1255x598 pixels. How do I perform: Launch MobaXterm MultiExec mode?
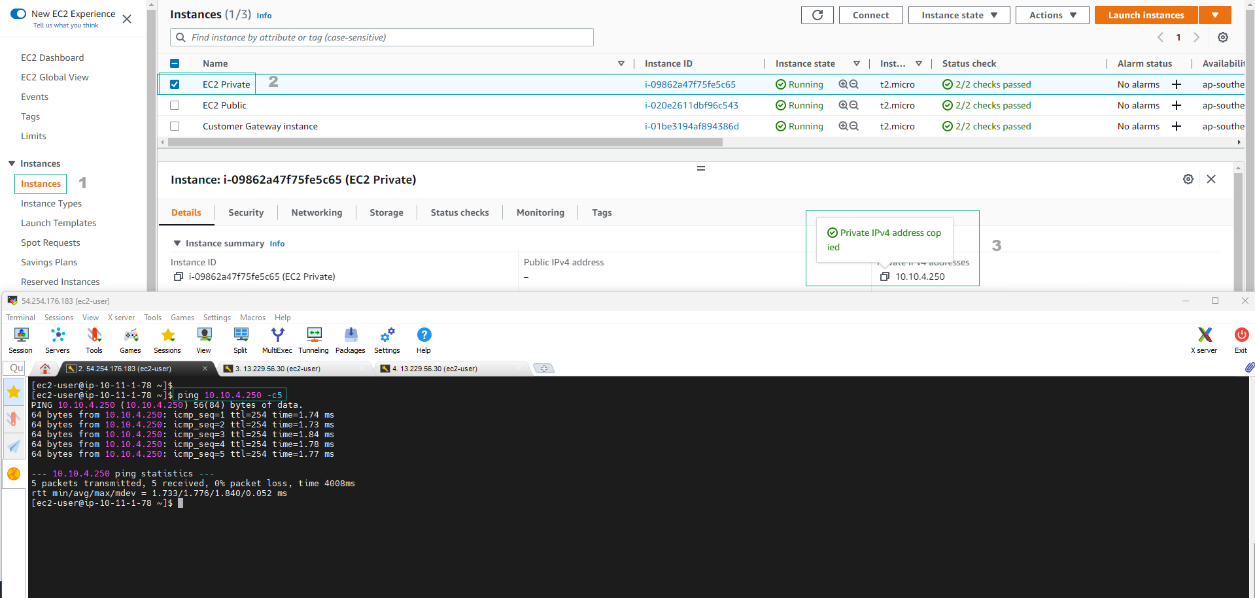pos(277,340)
